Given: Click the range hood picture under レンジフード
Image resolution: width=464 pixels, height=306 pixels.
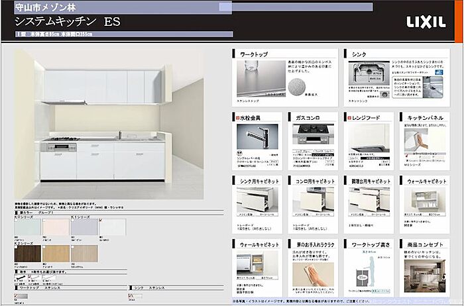Looking at the screenshot, I should (369, 138).
